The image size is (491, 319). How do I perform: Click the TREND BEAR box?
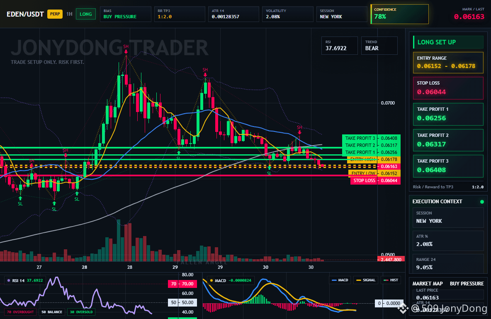[379, 46]
